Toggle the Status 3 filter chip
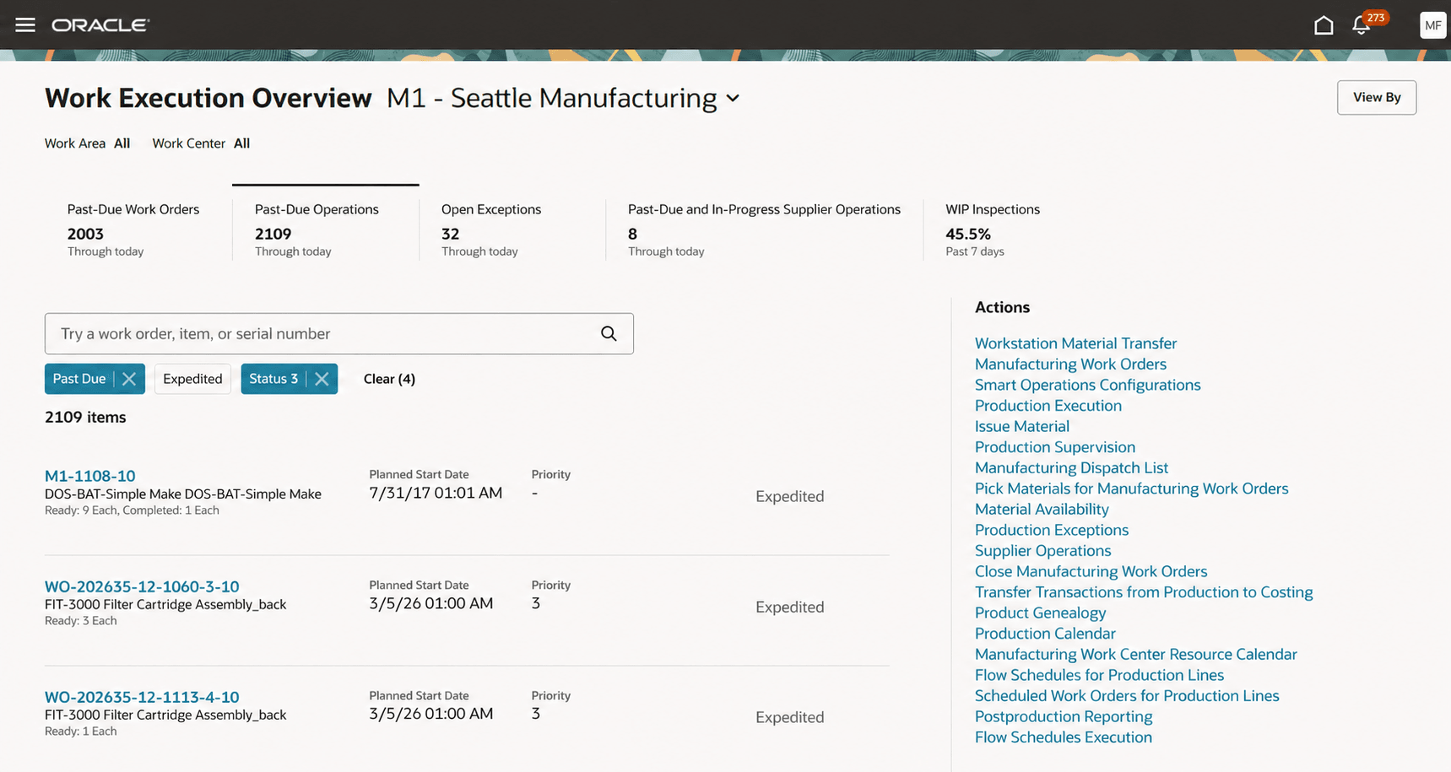The height and width of the screenshot is (772, 1451). point(273,379)
